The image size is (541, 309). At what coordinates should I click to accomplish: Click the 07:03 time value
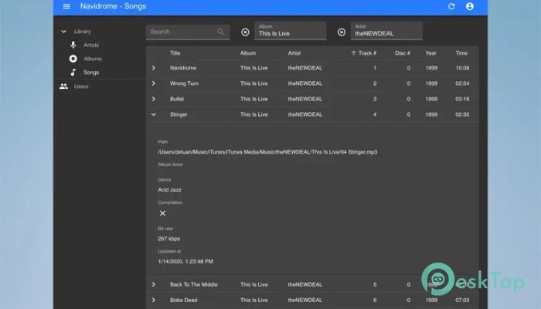tap(462, 300)
